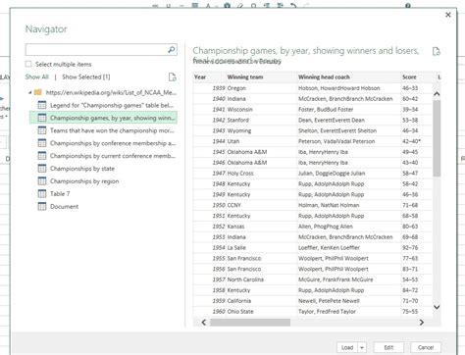Screen dimensions: 465x355
Task: Enable Select multiple items checkbox
Action: click(x=28, y=64)
